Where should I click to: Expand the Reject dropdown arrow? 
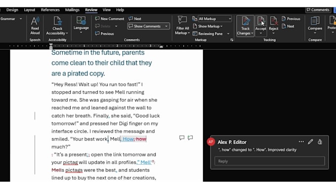point(273,33)
